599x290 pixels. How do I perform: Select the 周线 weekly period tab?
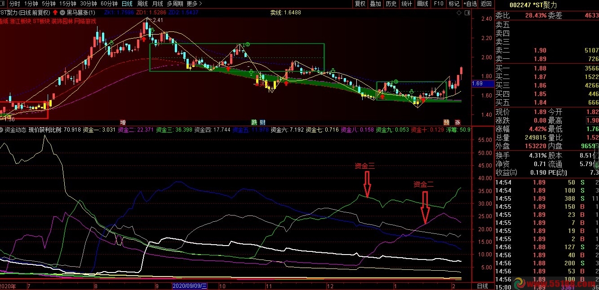[x=142, y=4]
